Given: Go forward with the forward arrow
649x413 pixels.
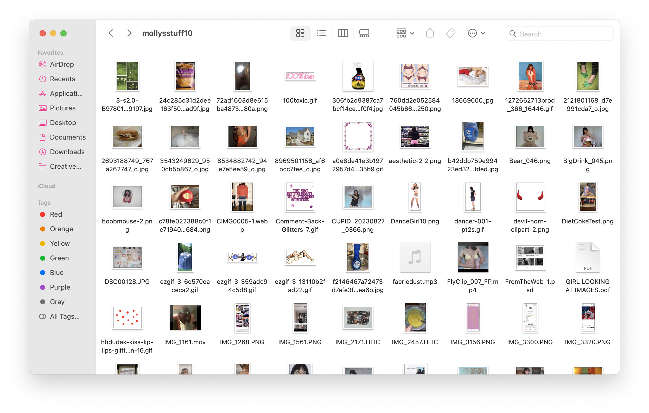Looking at the screenshot, I should (x=129, y=33).
